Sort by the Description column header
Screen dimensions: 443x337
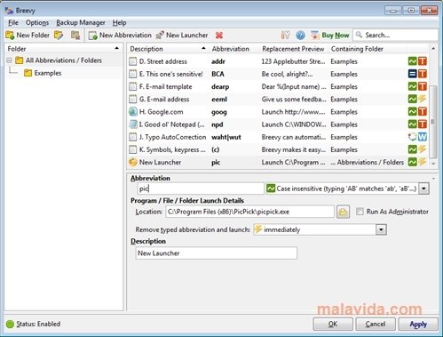168,49
